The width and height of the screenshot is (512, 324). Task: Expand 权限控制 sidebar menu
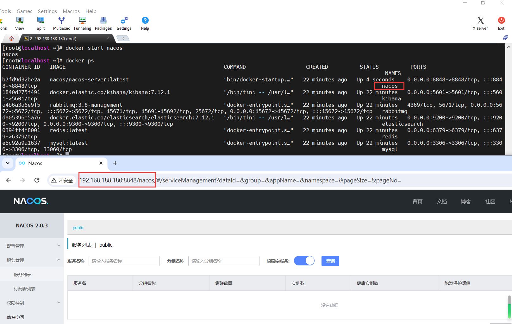tap(32, 303)
